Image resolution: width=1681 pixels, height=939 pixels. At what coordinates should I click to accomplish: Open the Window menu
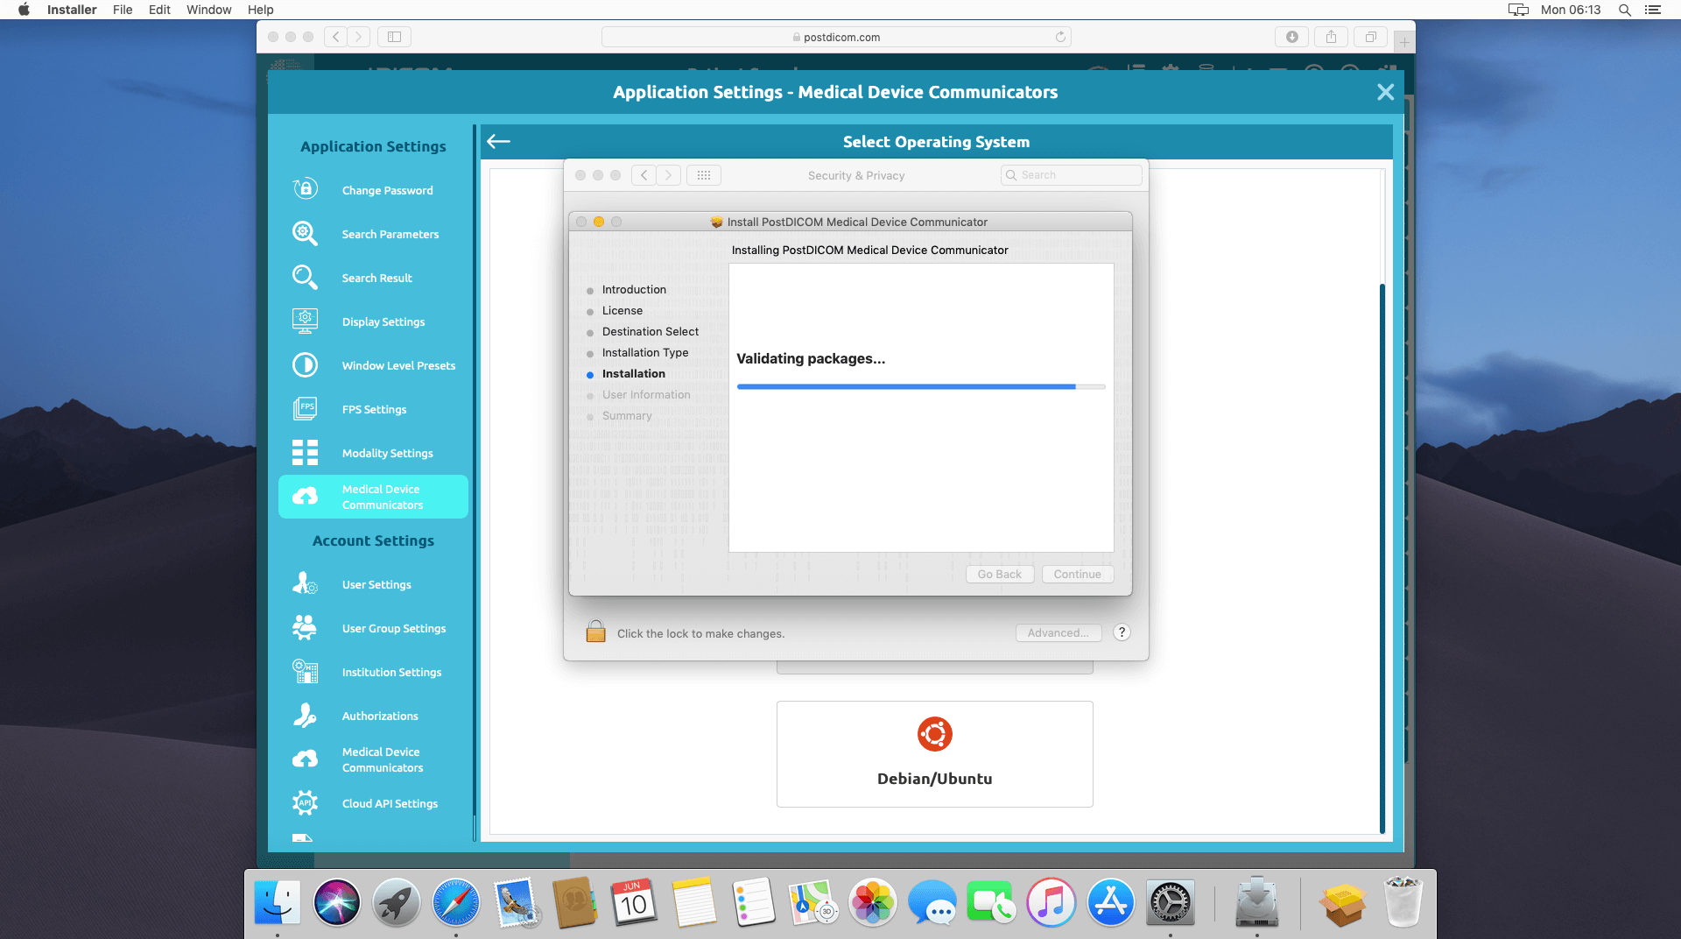coord(208,10)
